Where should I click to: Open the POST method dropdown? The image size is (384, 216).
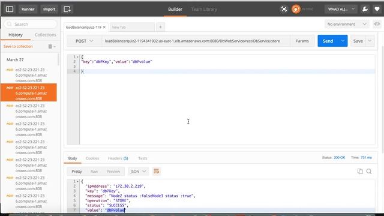pos(84,41)
